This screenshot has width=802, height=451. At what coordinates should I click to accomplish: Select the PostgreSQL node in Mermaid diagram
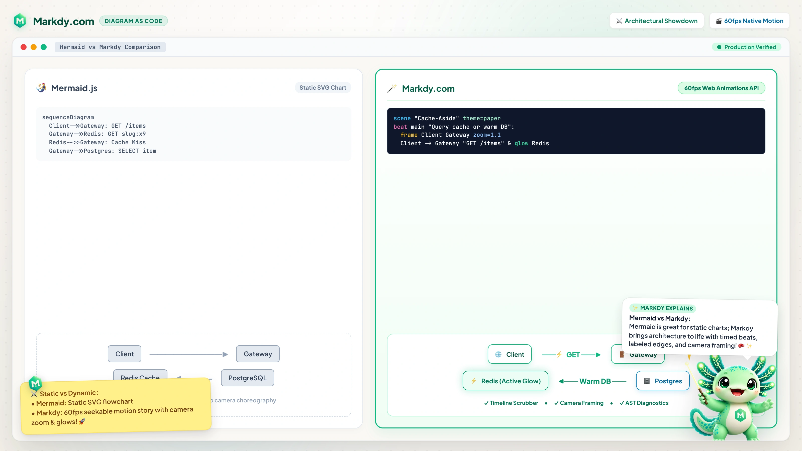pos(248,378)
